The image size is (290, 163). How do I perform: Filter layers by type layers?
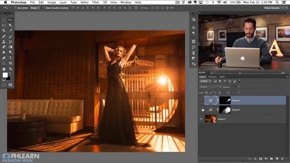[225, 81]
